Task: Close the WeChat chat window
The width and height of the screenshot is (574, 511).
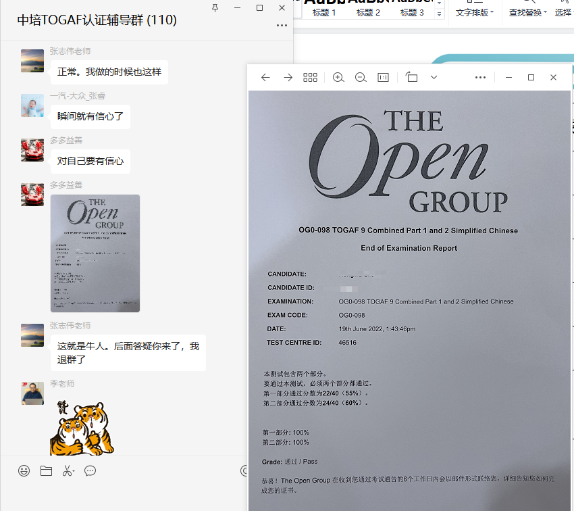Action: [x=282, y=7]
